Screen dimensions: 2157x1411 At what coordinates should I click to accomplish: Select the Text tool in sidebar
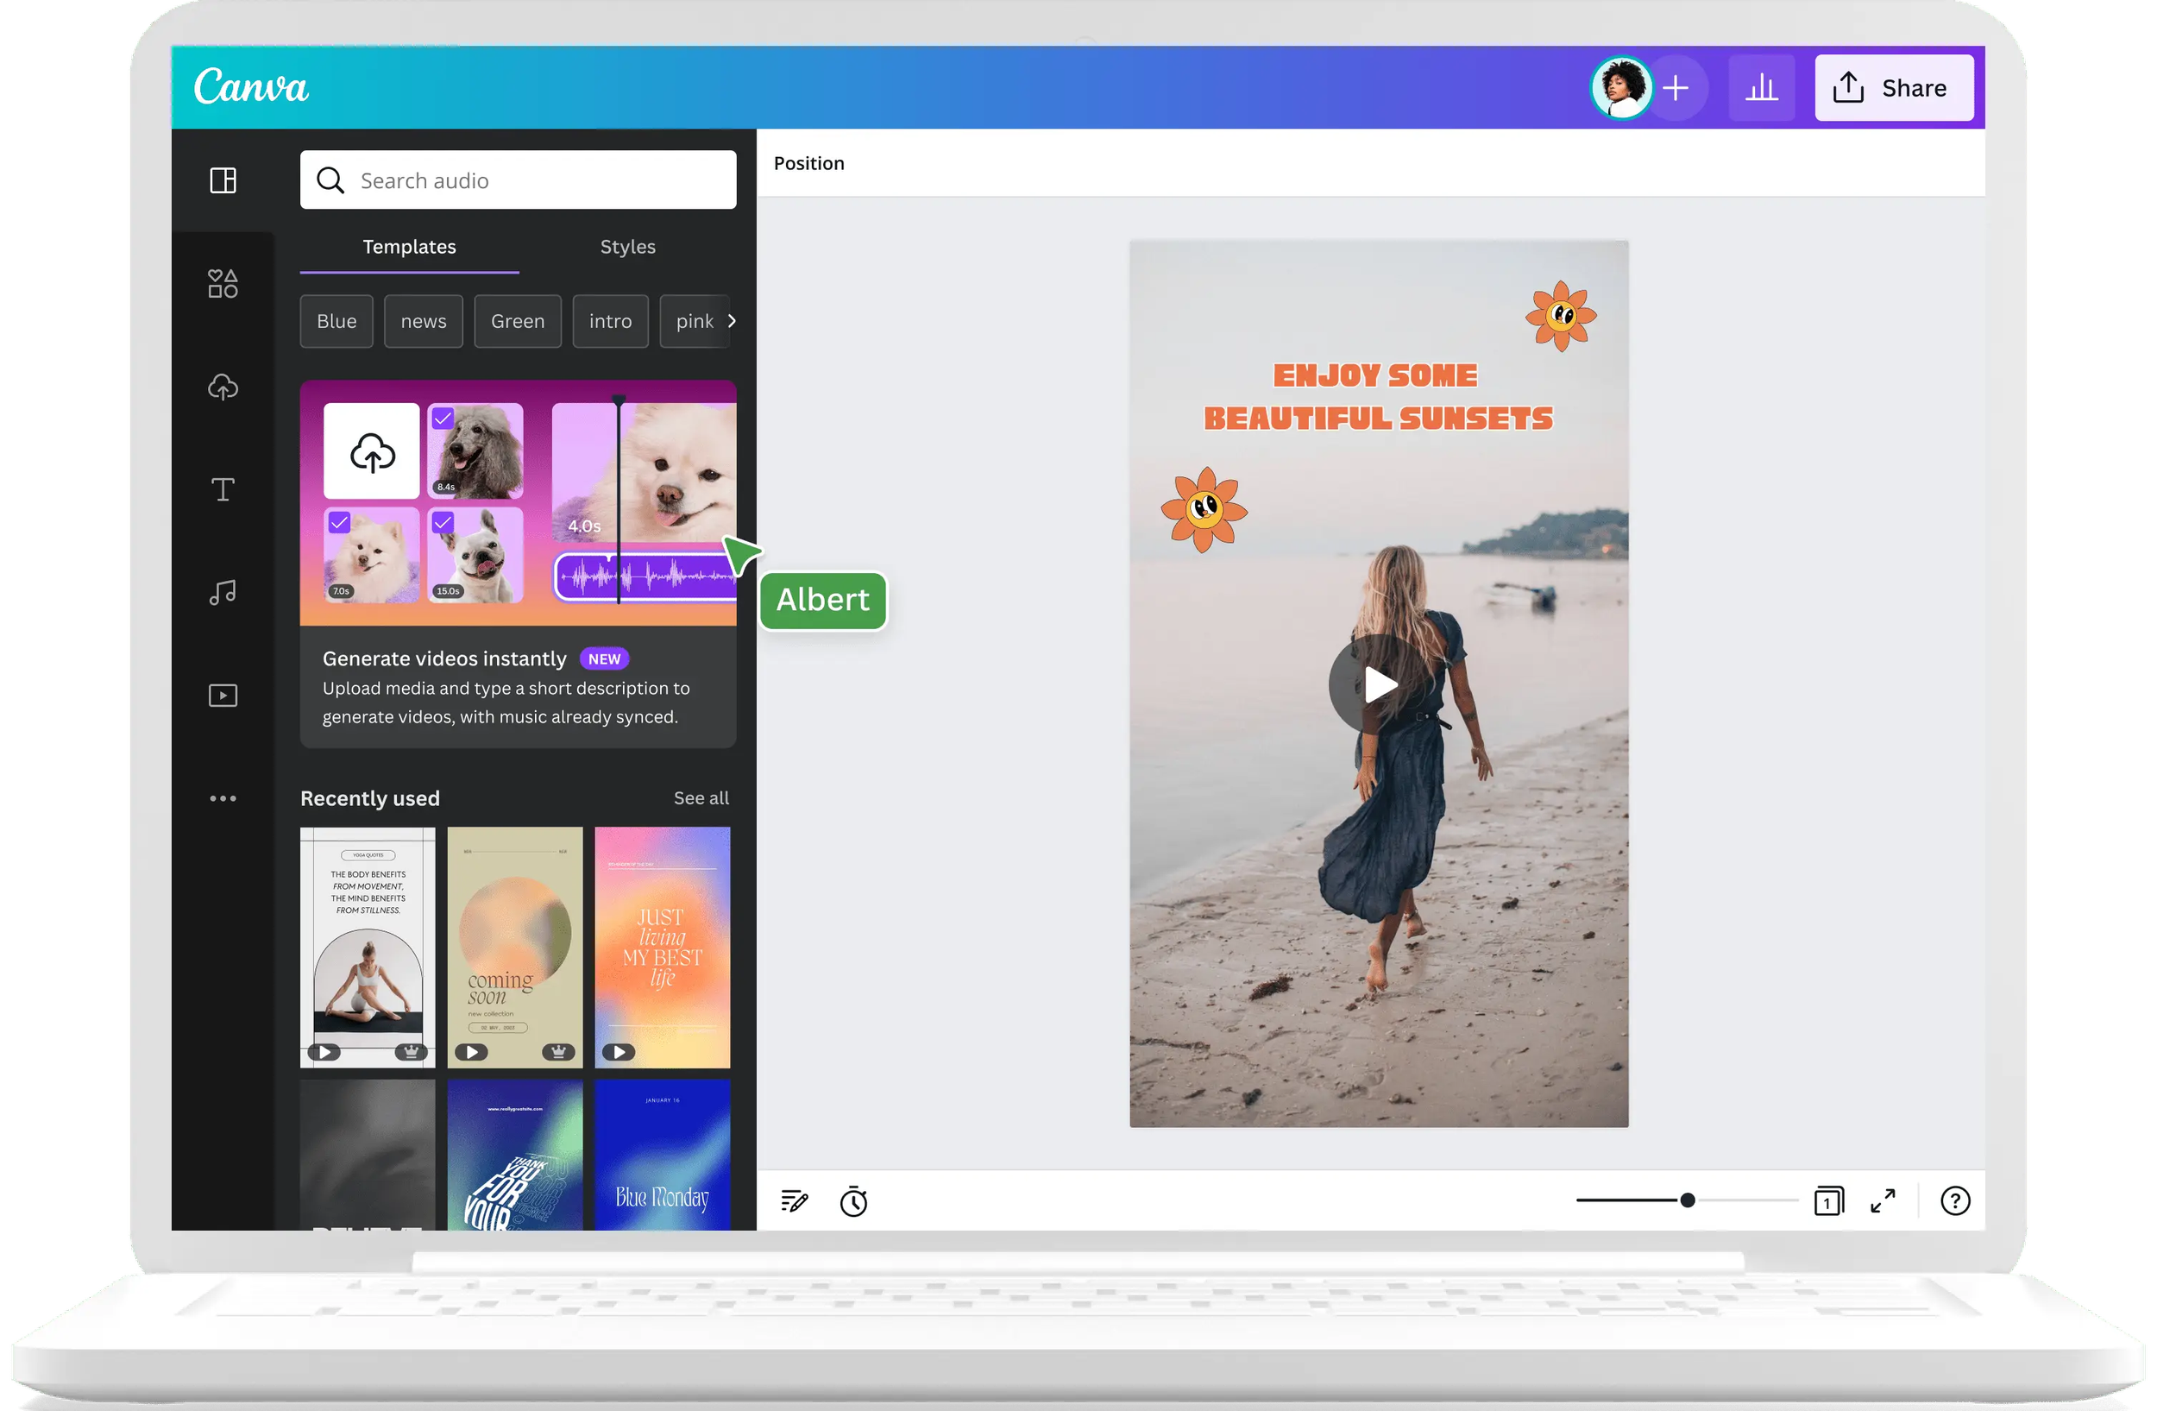(x=223, y=489)
